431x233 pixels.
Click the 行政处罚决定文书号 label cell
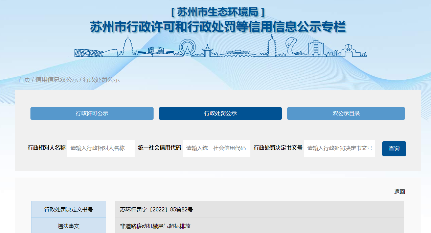click(69, 210)
